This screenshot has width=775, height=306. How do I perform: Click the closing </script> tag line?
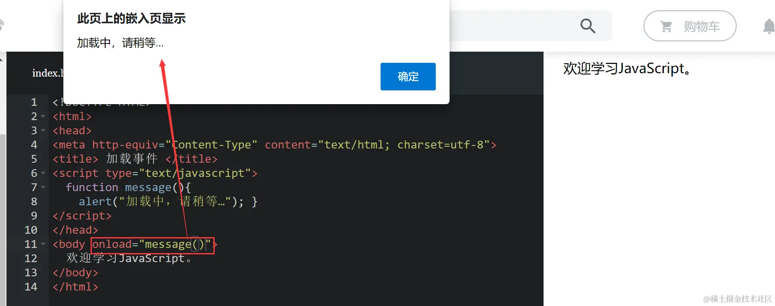coord(82,216)
